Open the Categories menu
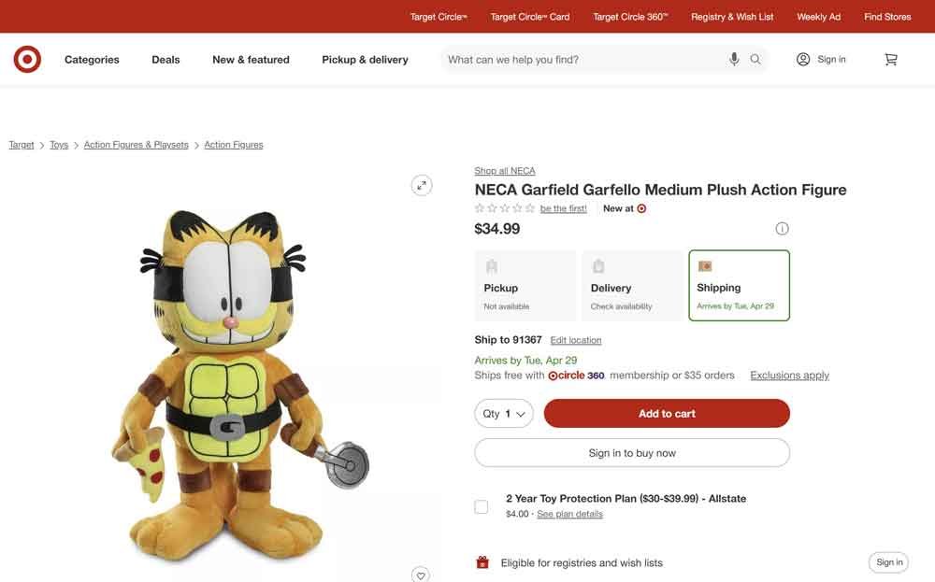This screenshot has width=935, height=582. (91, 59)
